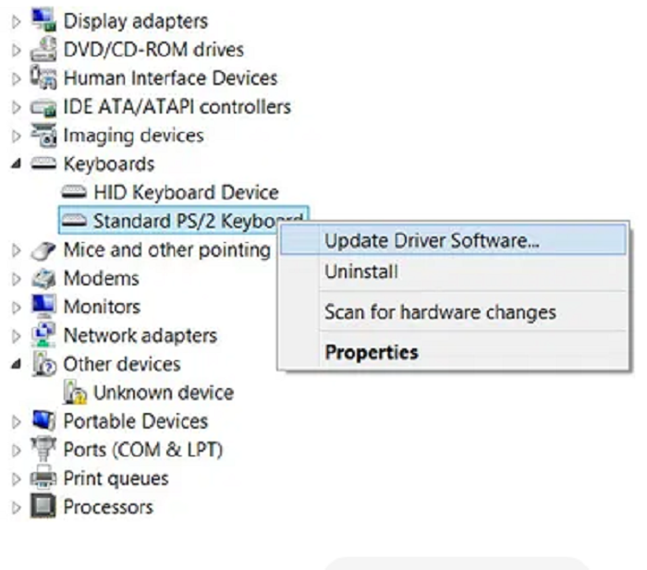The height and width of the screenshot is (570, 647).
Task: Select the Processors label
Action: coord(108,507)
